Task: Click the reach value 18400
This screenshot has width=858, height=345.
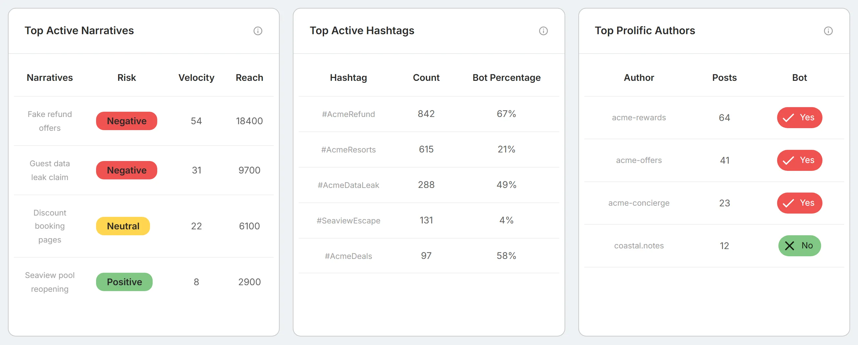Action: coord(249,121)
